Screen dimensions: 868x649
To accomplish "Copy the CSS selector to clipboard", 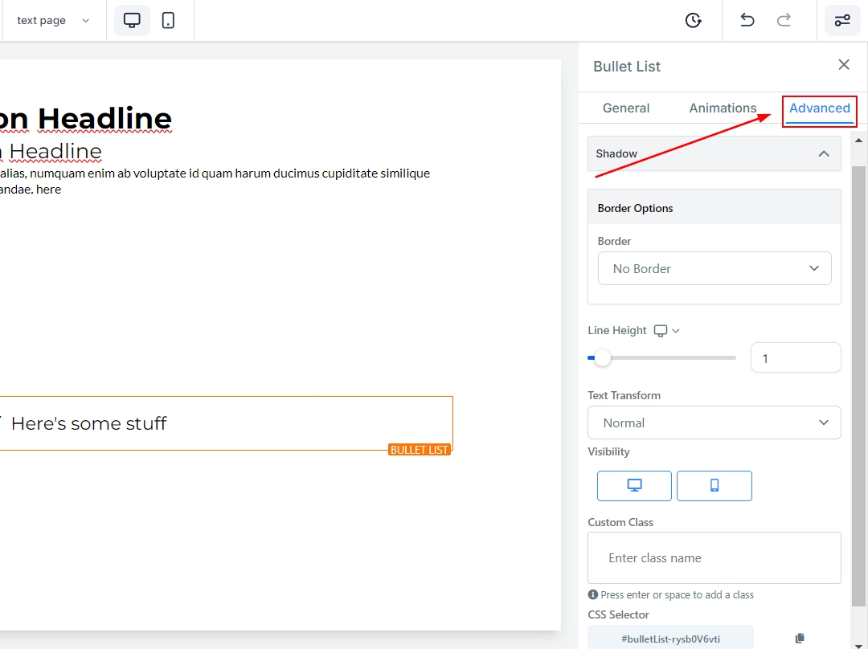I will click(799, 639).
